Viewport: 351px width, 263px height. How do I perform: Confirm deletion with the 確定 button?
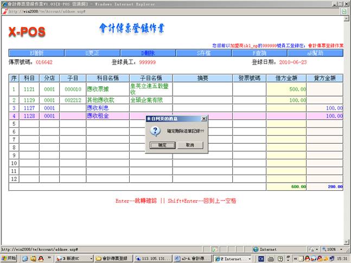click(x=162, y=145)
